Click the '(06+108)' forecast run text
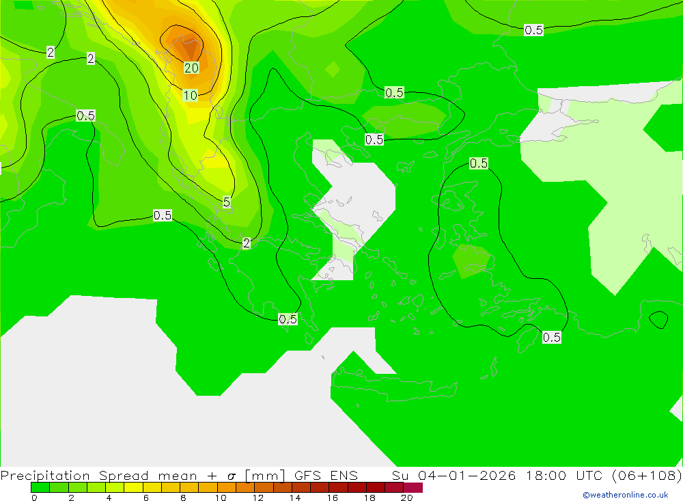683x501 pixels. point(647,475)
